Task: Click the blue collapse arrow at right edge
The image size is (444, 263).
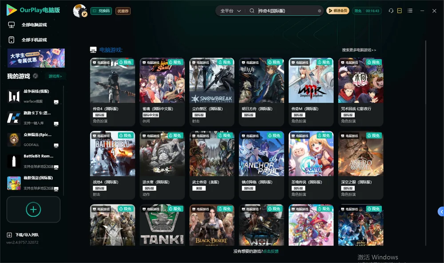Action: (x=441, y=212)
